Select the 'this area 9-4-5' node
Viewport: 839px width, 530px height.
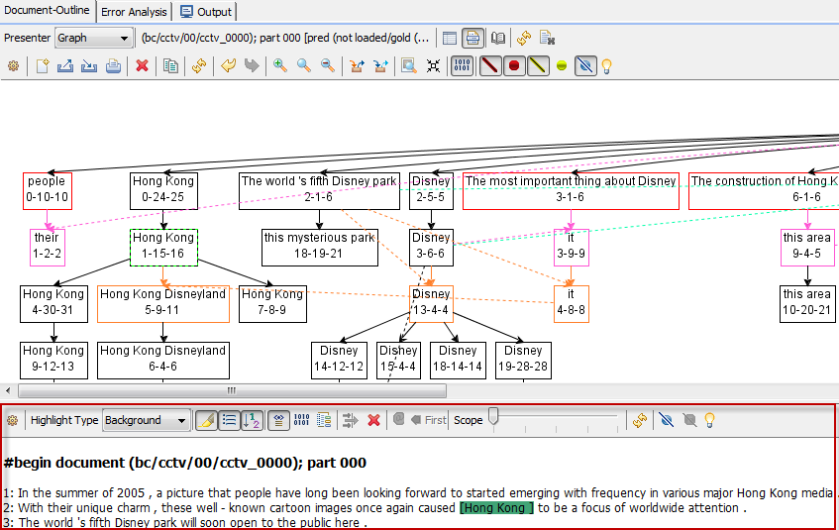(807, 247)
